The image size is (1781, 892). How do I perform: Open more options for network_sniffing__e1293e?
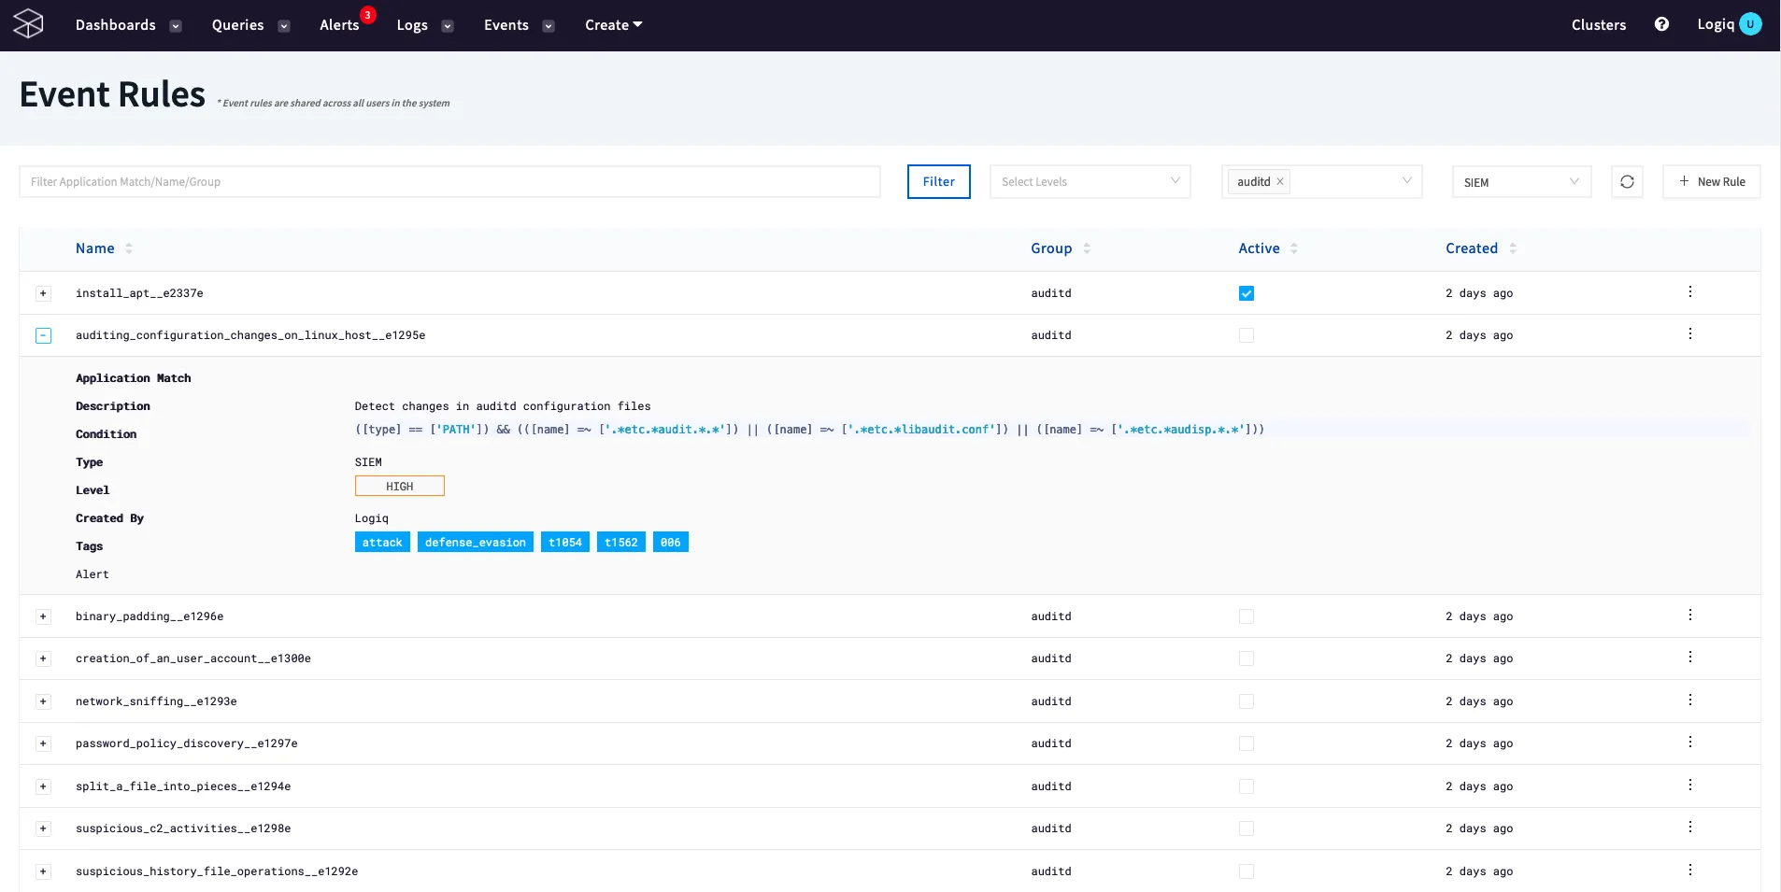[x=1689, y=700]
